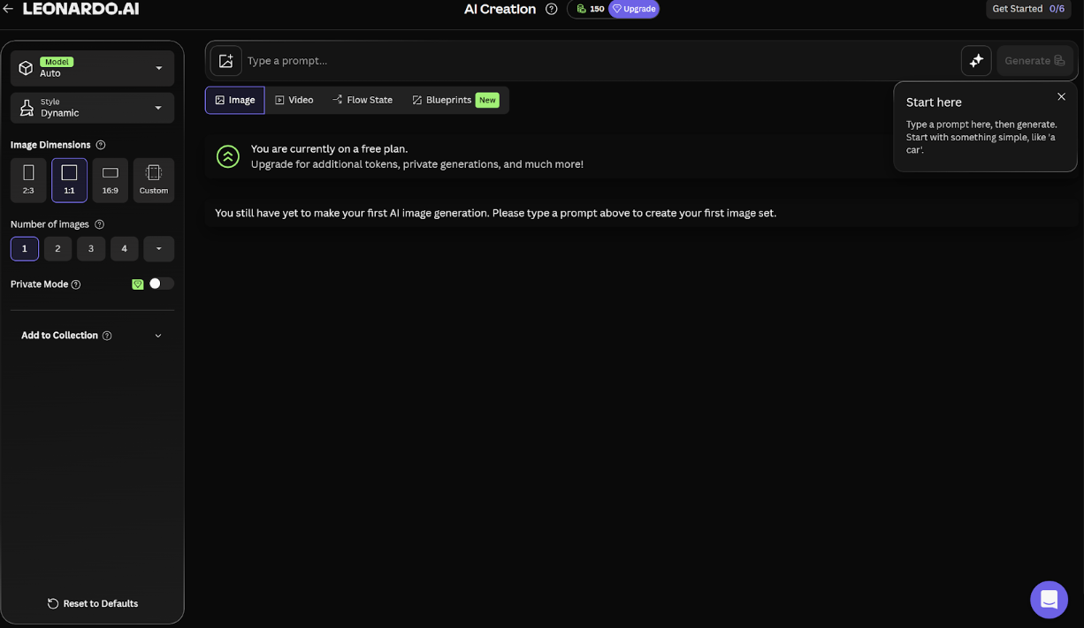Switch to the Flow State tab

(x=363, y=101)
